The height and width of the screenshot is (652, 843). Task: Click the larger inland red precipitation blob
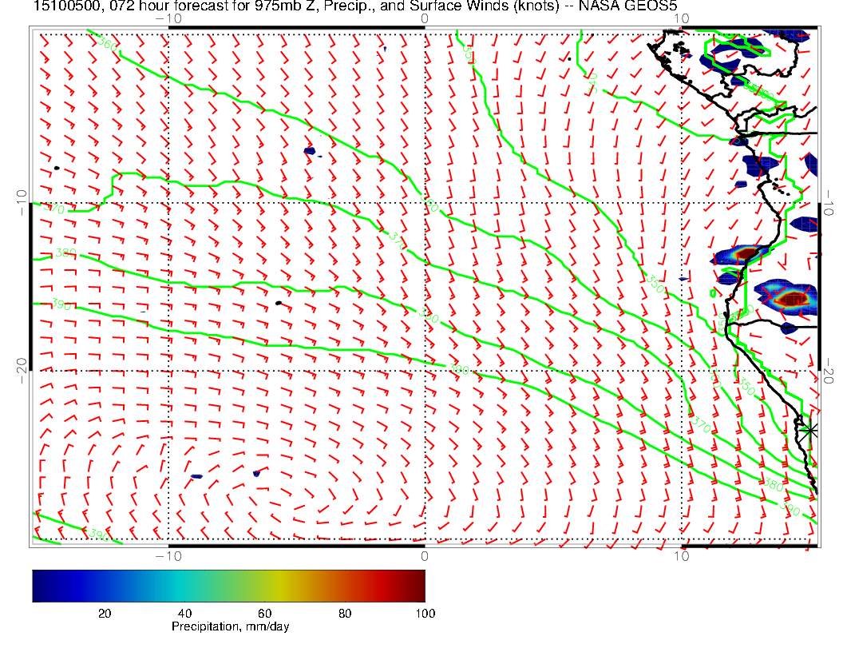point(792,300)
